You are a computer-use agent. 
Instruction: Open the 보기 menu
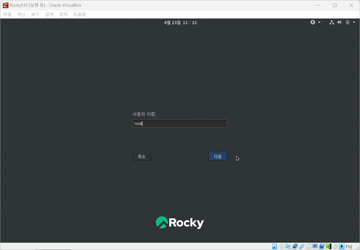[35, 14]
